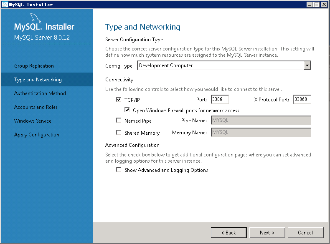Click the MySQL Server 8.0.12 text

(x=42, y=38)
